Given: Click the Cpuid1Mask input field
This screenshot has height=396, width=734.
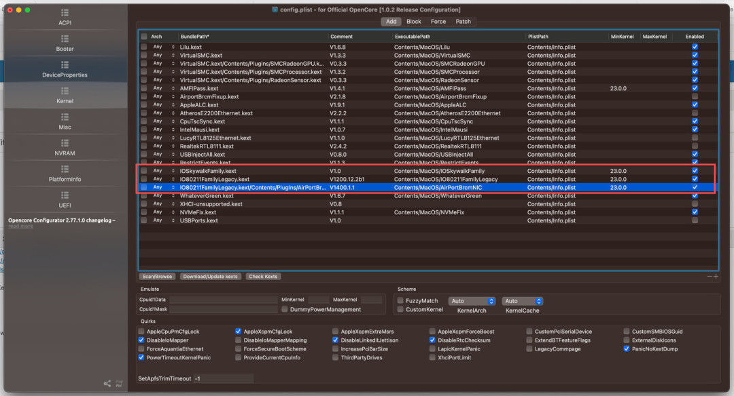Looking at the screenshot, I should pos(224,309).
